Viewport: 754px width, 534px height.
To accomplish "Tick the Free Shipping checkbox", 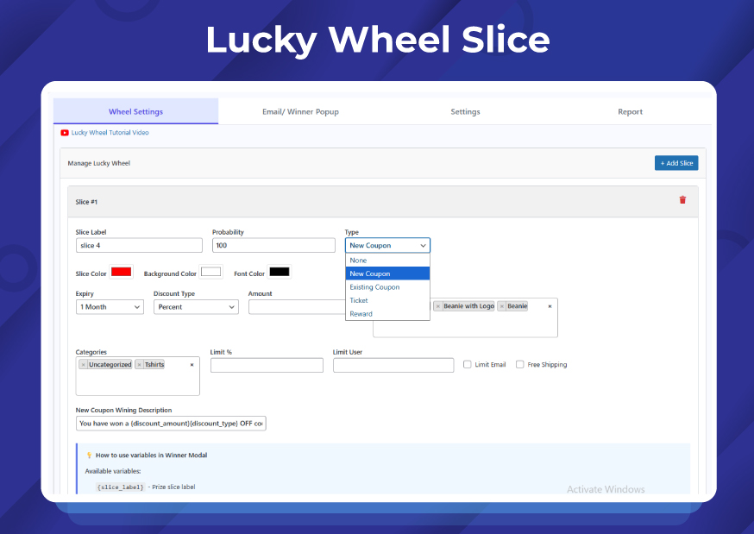I will coord(519,365).
